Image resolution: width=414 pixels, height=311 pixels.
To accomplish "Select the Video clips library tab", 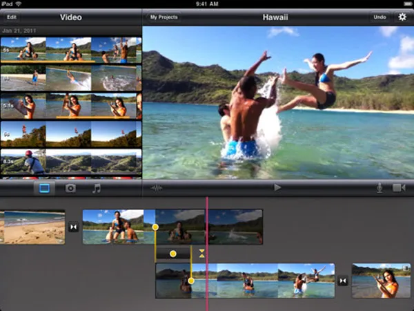I will point(45,187).
